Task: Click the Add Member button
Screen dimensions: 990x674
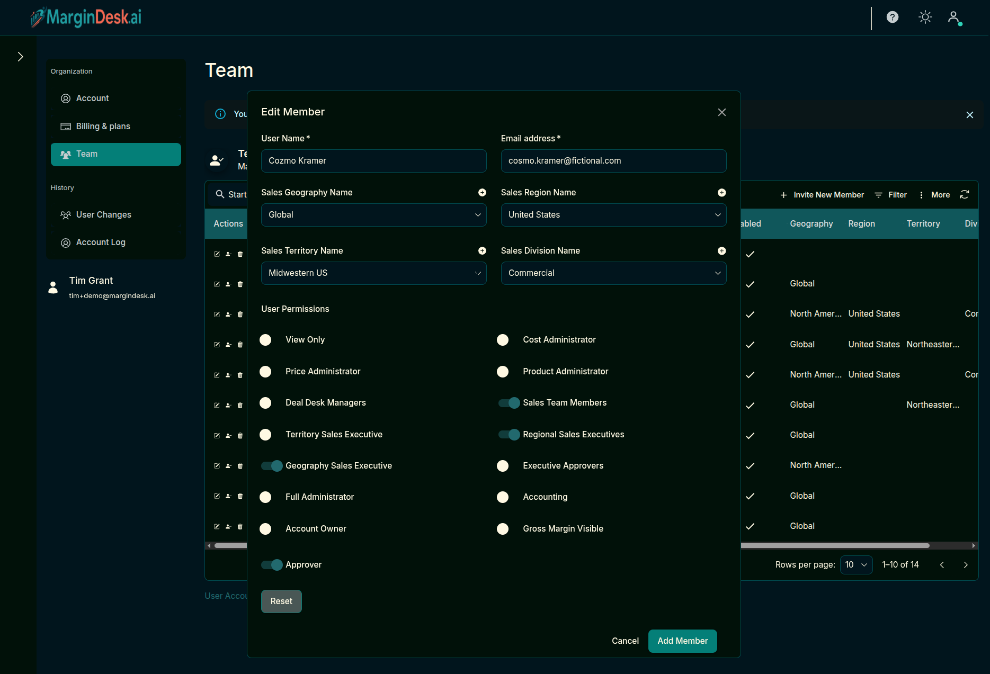Action: 682,641
